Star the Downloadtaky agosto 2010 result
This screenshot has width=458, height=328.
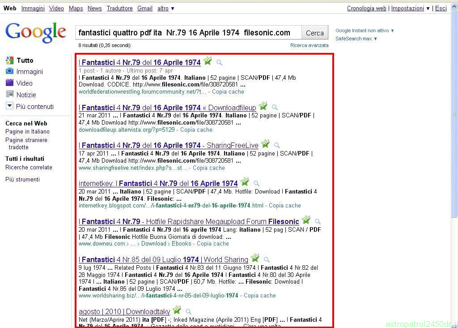coord(177,310)
